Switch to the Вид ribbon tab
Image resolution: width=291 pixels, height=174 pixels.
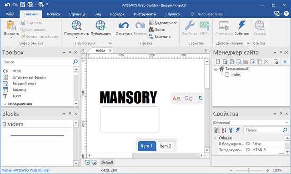tap(98, 14)
